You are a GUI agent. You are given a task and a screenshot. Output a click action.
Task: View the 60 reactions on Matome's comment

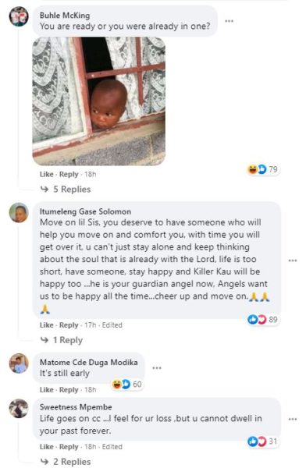click(126, 384)
